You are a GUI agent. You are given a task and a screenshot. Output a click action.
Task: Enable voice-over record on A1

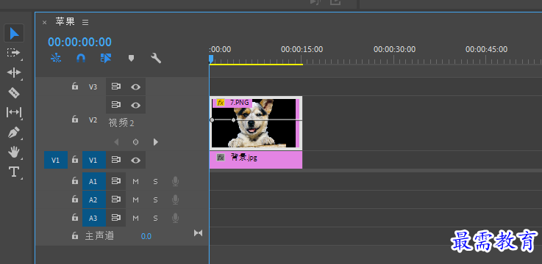pyautogui.click(x=175, y=181)
